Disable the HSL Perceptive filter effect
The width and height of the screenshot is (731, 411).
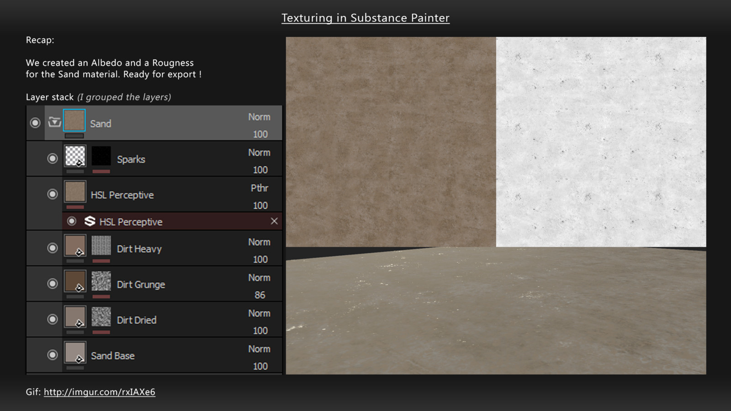pos(72,221)
